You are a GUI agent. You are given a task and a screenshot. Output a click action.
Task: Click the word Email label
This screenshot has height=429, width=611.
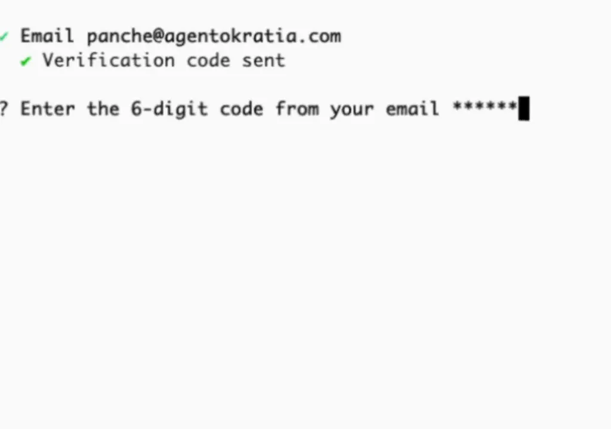tap(47, 36)
